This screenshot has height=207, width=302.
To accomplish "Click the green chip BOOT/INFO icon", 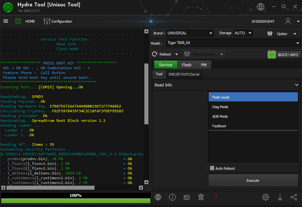I will (x=272, y=55).
